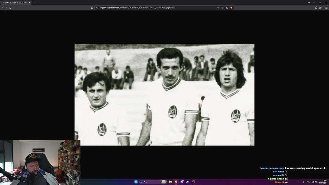Click the chat username Cigerci_Hasan
329x185 pixels.
(x=276, y=179)
